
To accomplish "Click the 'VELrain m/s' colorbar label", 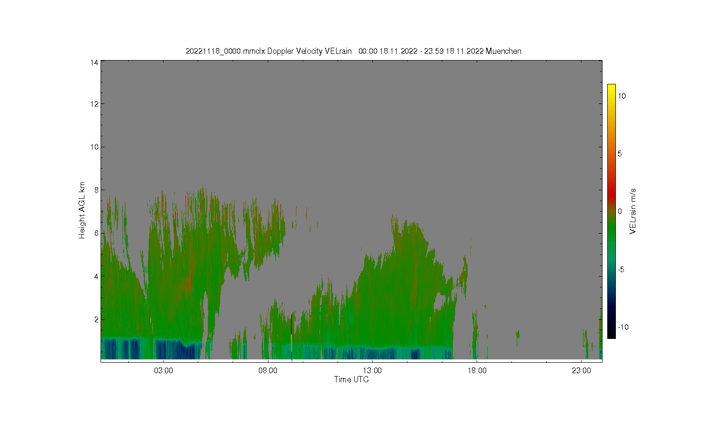I will point(633,211).
